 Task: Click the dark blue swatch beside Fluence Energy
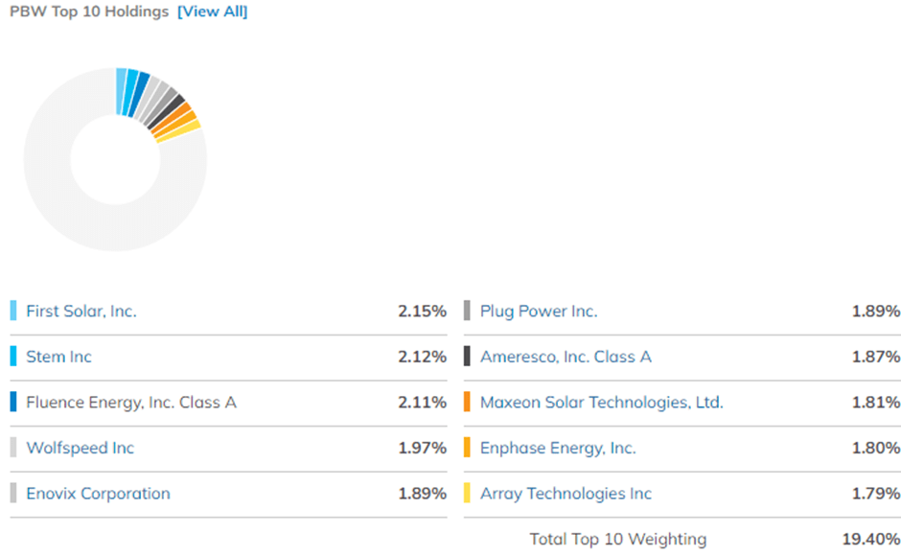(x=12, y=403)
